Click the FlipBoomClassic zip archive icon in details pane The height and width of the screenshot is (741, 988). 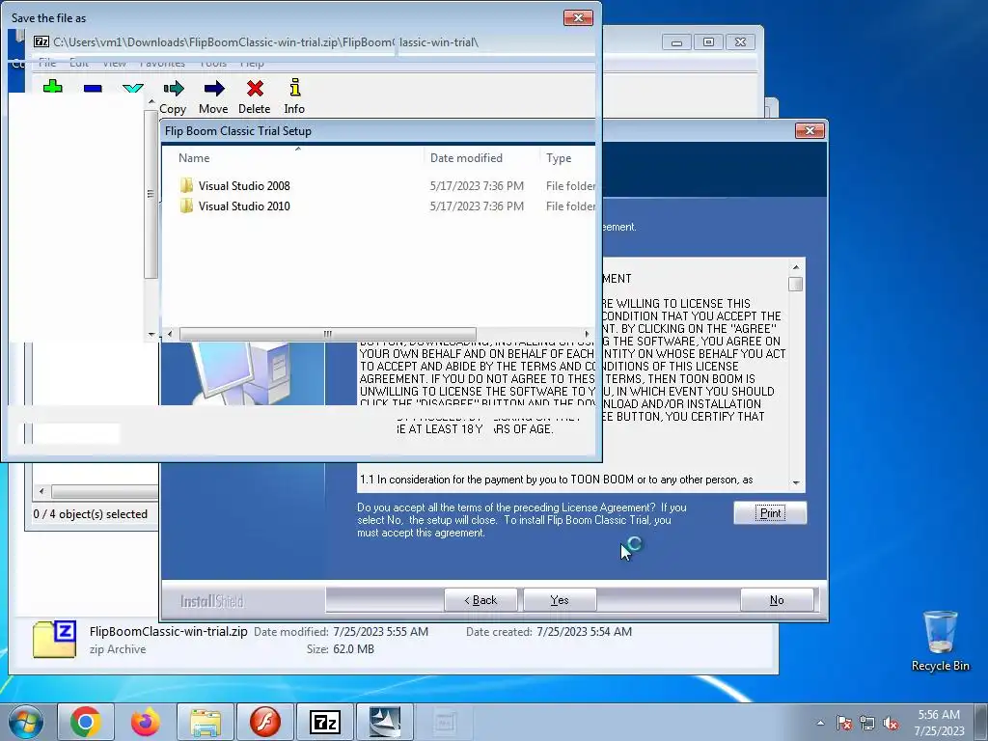(x=55, y=639)
